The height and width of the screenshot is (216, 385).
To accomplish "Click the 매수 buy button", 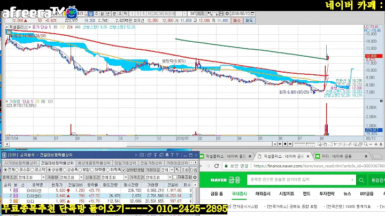I will pyautogui.click(x=237, y=20).
